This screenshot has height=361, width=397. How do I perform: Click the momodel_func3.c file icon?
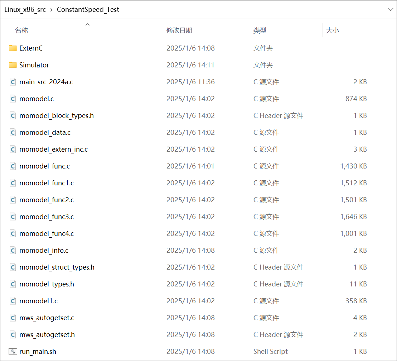13,217
